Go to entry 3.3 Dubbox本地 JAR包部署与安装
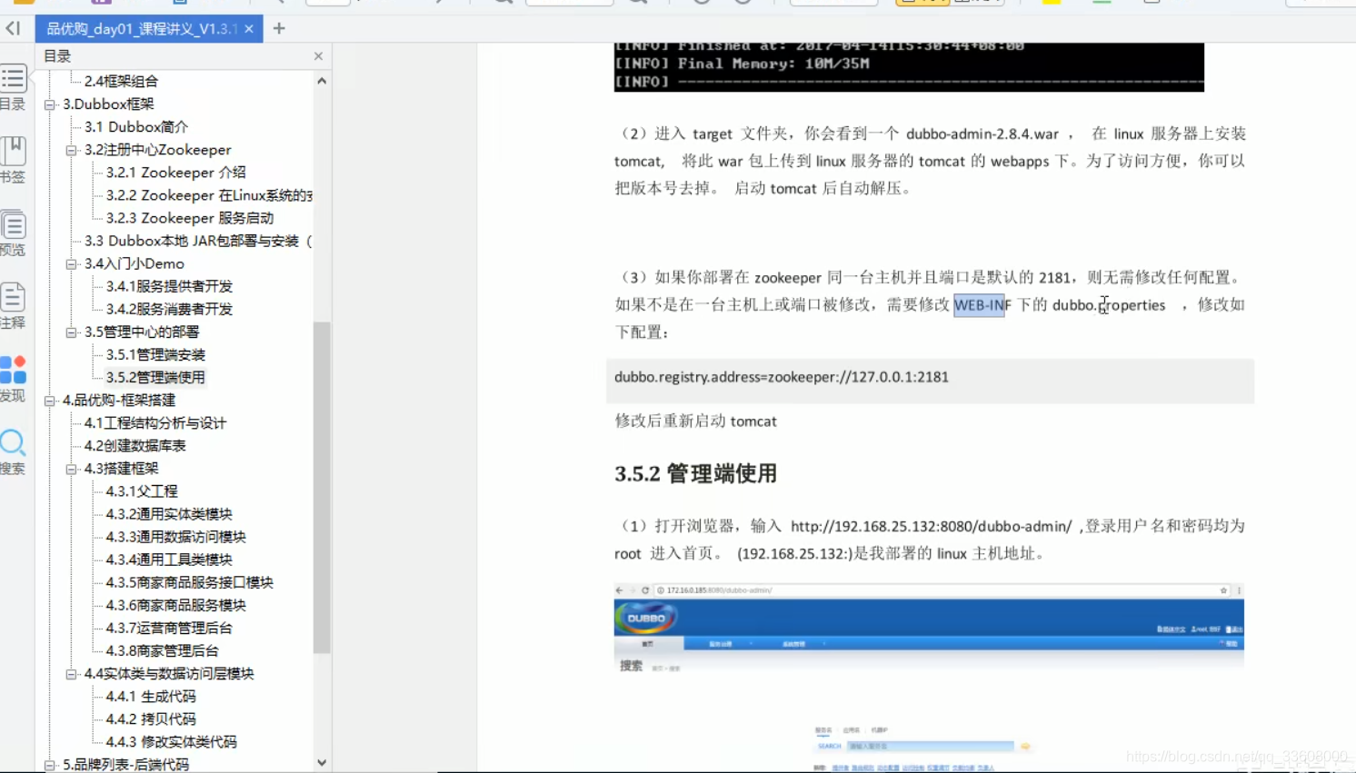This screenshot has width=1356, height=773. 197,241
